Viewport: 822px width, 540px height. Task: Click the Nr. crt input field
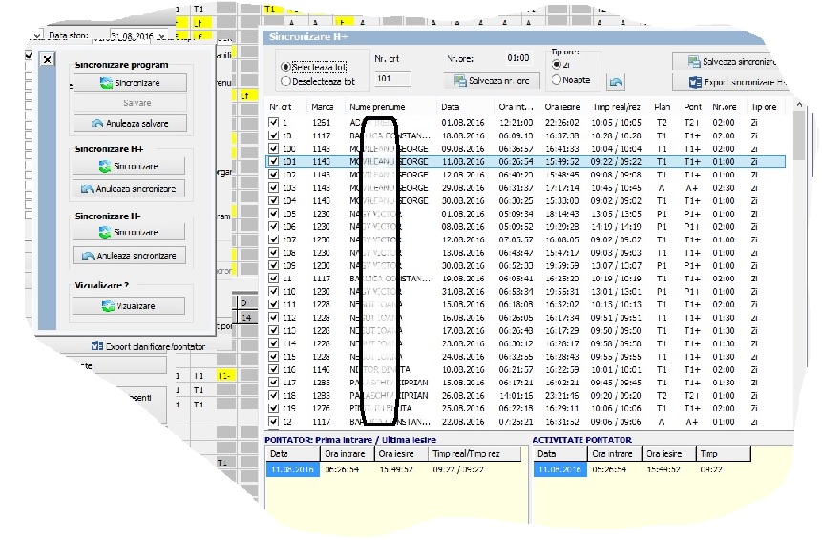(x=392, y=78)
